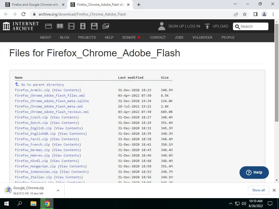The image size is (279, 209).
Task: Open the Internet Archive home logo
Action: tap(21, 26)
